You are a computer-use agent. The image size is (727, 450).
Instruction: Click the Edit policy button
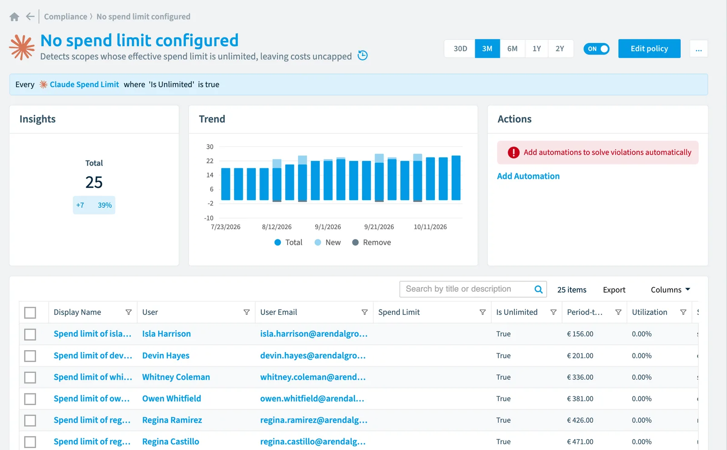pos(649,49)
